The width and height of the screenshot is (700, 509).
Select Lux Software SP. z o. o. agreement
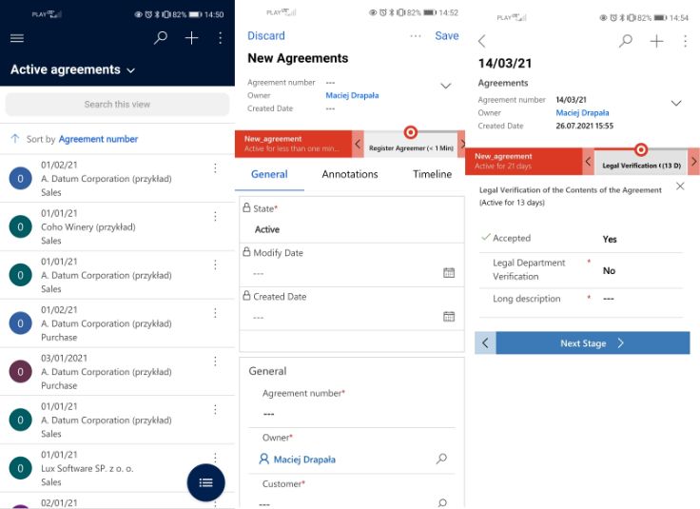117,468
